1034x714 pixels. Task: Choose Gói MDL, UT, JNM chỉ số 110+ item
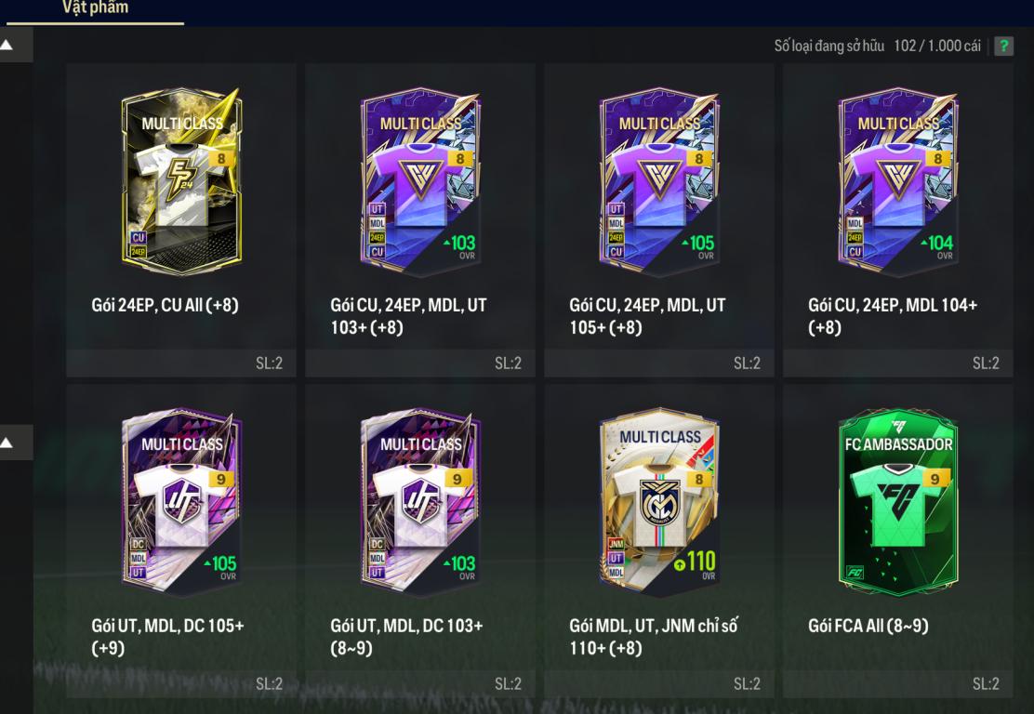pos(654,636)
